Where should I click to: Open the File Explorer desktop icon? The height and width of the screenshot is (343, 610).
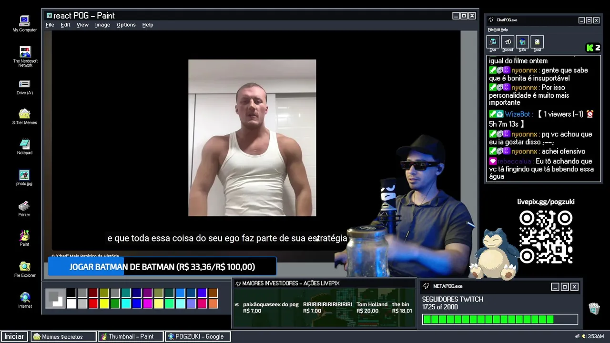(24, 270)
